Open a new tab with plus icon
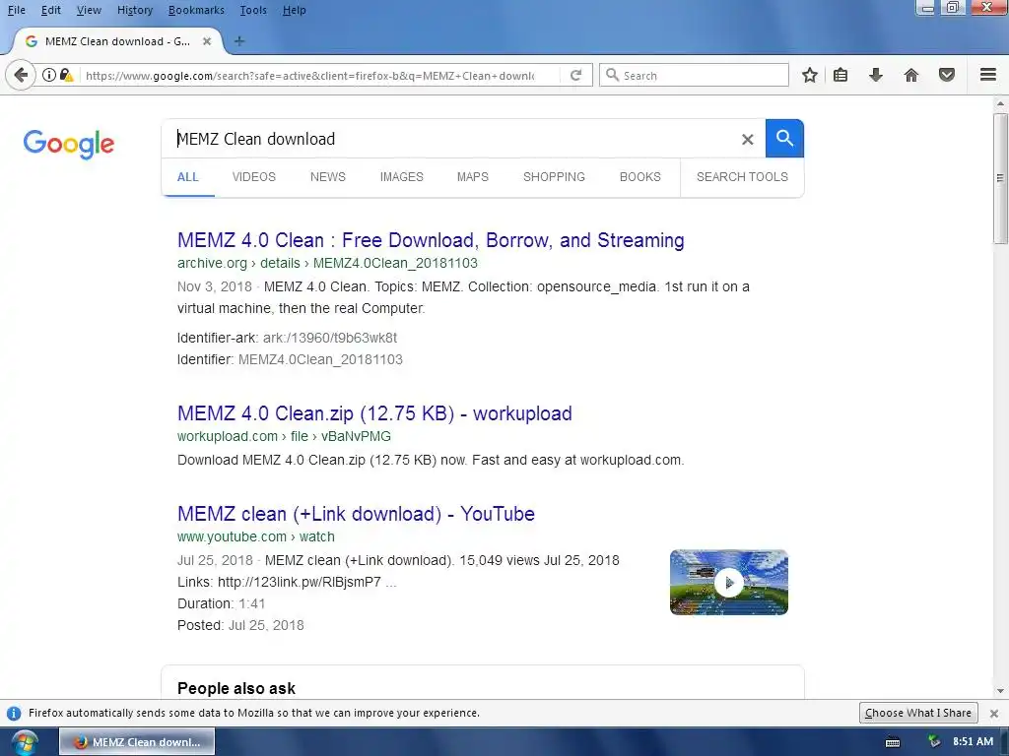 pos(239,41)
